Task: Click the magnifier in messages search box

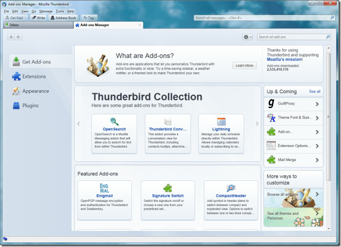Action: (332, 17)
